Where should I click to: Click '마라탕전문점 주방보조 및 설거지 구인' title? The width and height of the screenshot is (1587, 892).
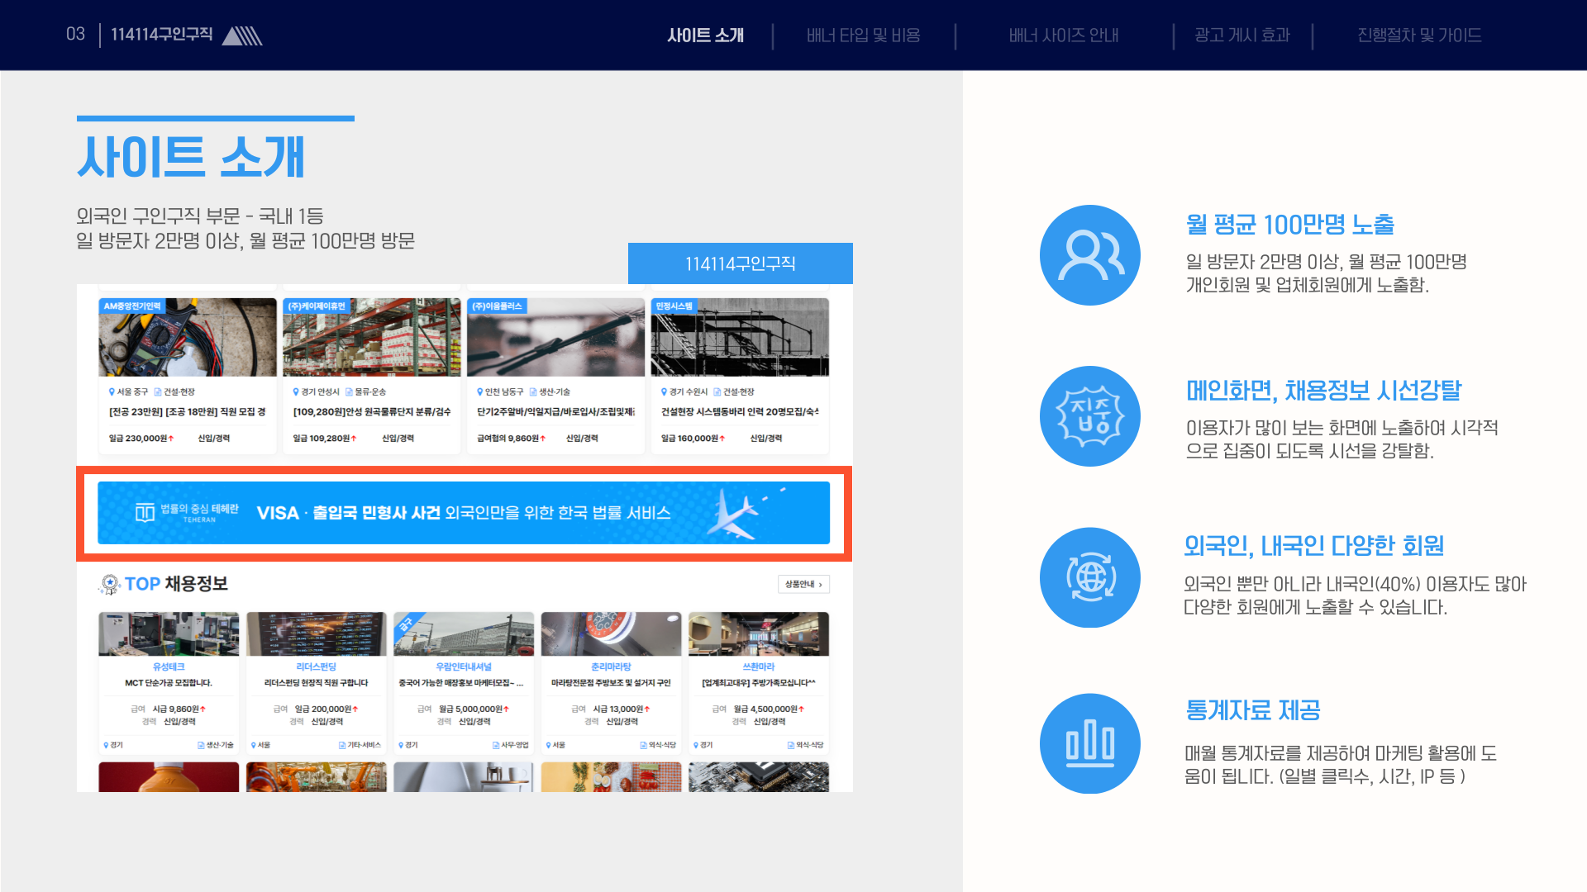pyautogui.click(x=612, y=683)
